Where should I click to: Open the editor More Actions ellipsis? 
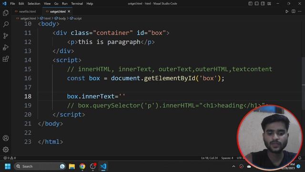300,11
